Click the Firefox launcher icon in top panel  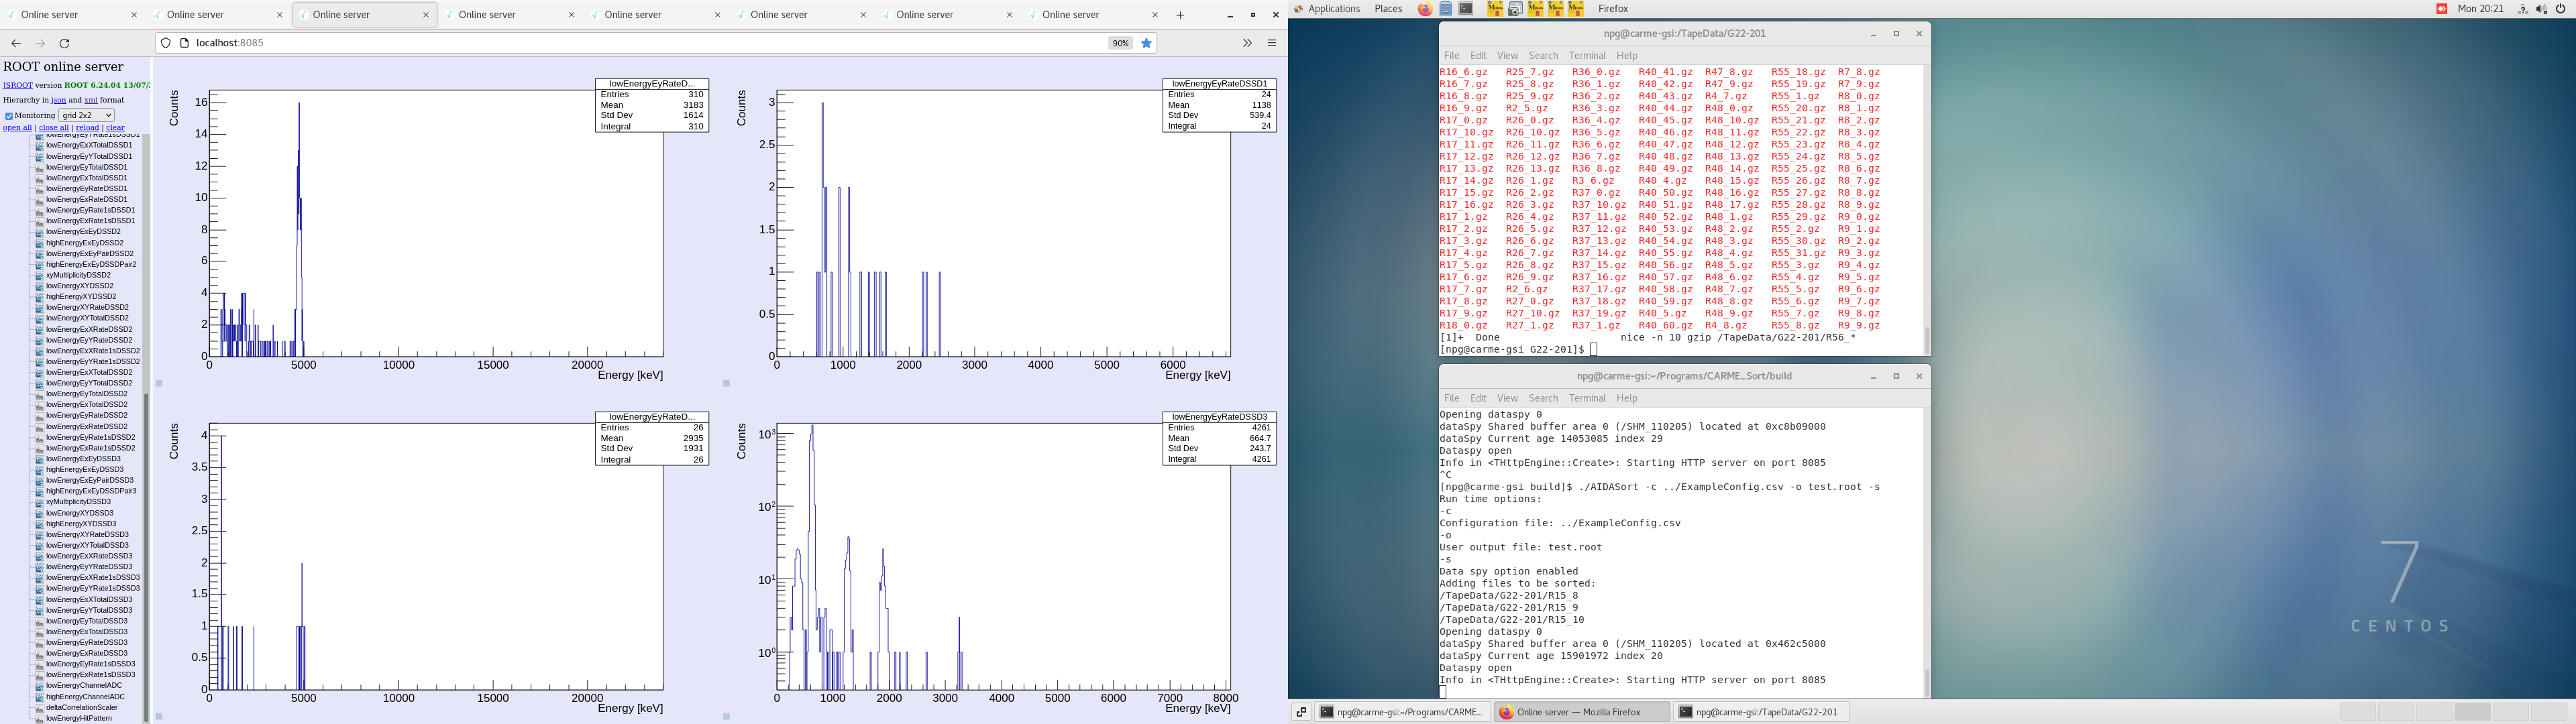(x=1424, y=9)
